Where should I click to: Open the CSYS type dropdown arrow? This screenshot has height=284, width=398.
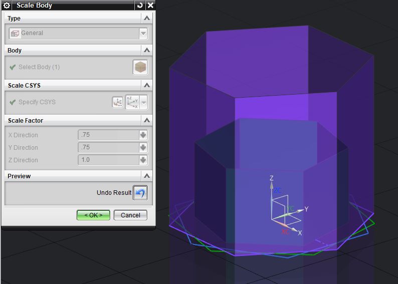coord(144,103)
